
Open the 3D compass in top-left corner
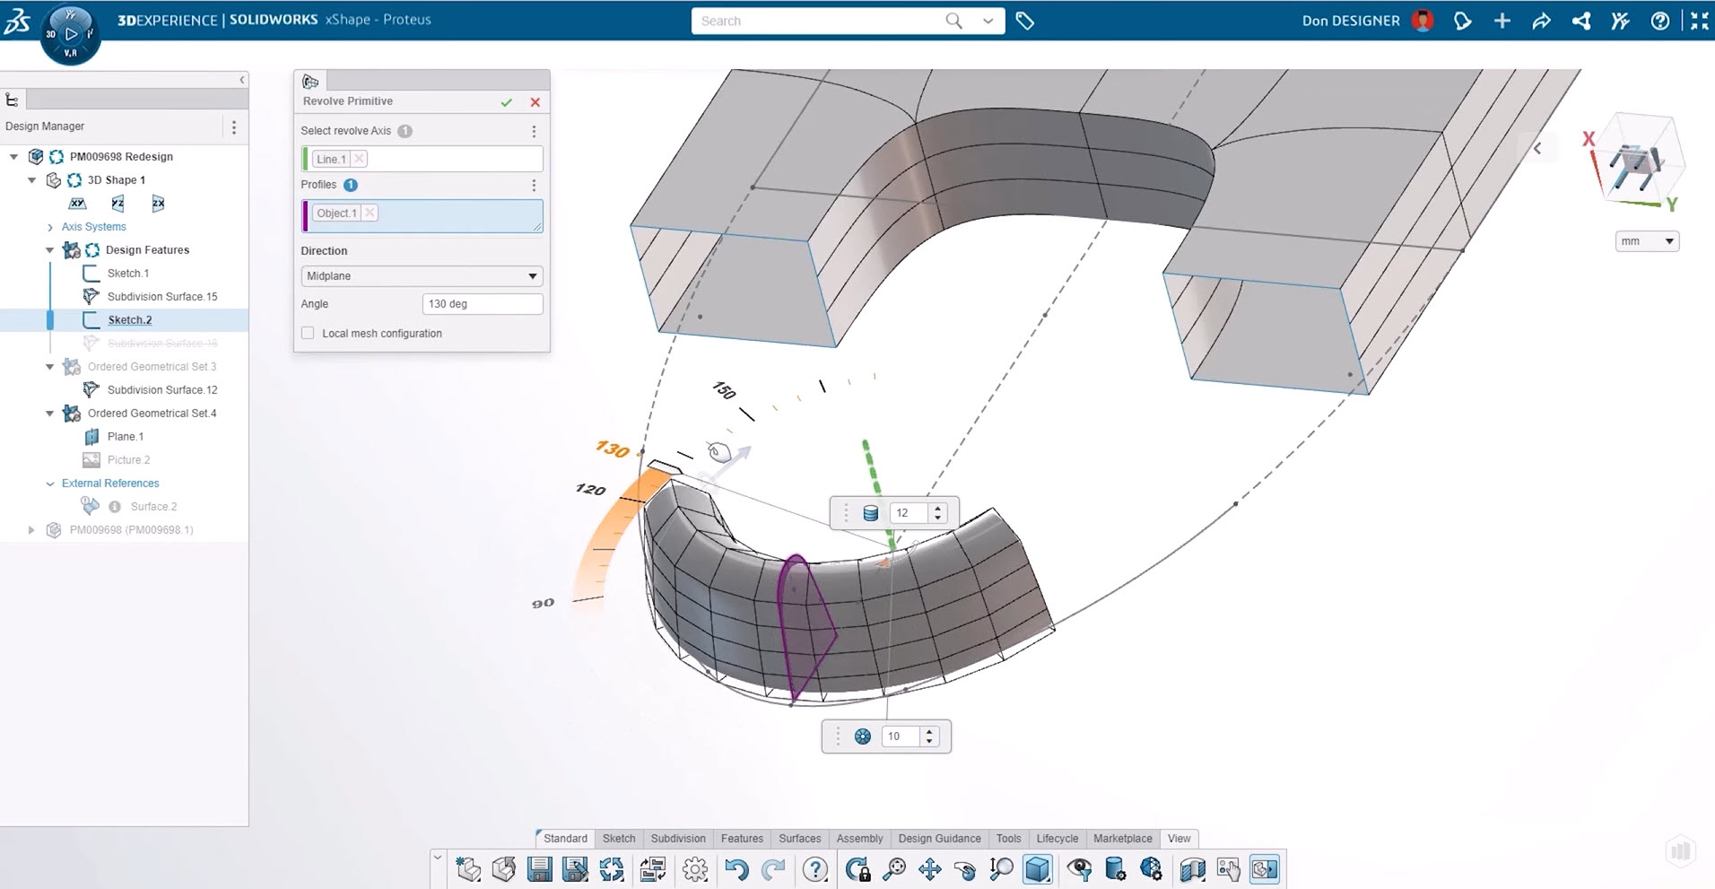[x=70, y=34]
